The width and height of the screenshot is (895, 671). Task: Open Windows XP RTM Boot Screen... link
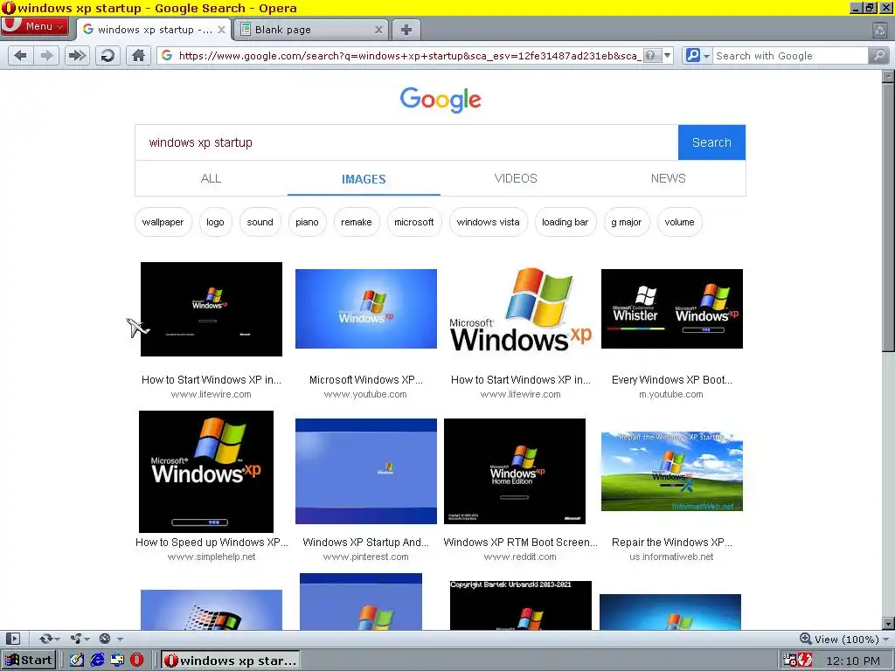point(521,543)
